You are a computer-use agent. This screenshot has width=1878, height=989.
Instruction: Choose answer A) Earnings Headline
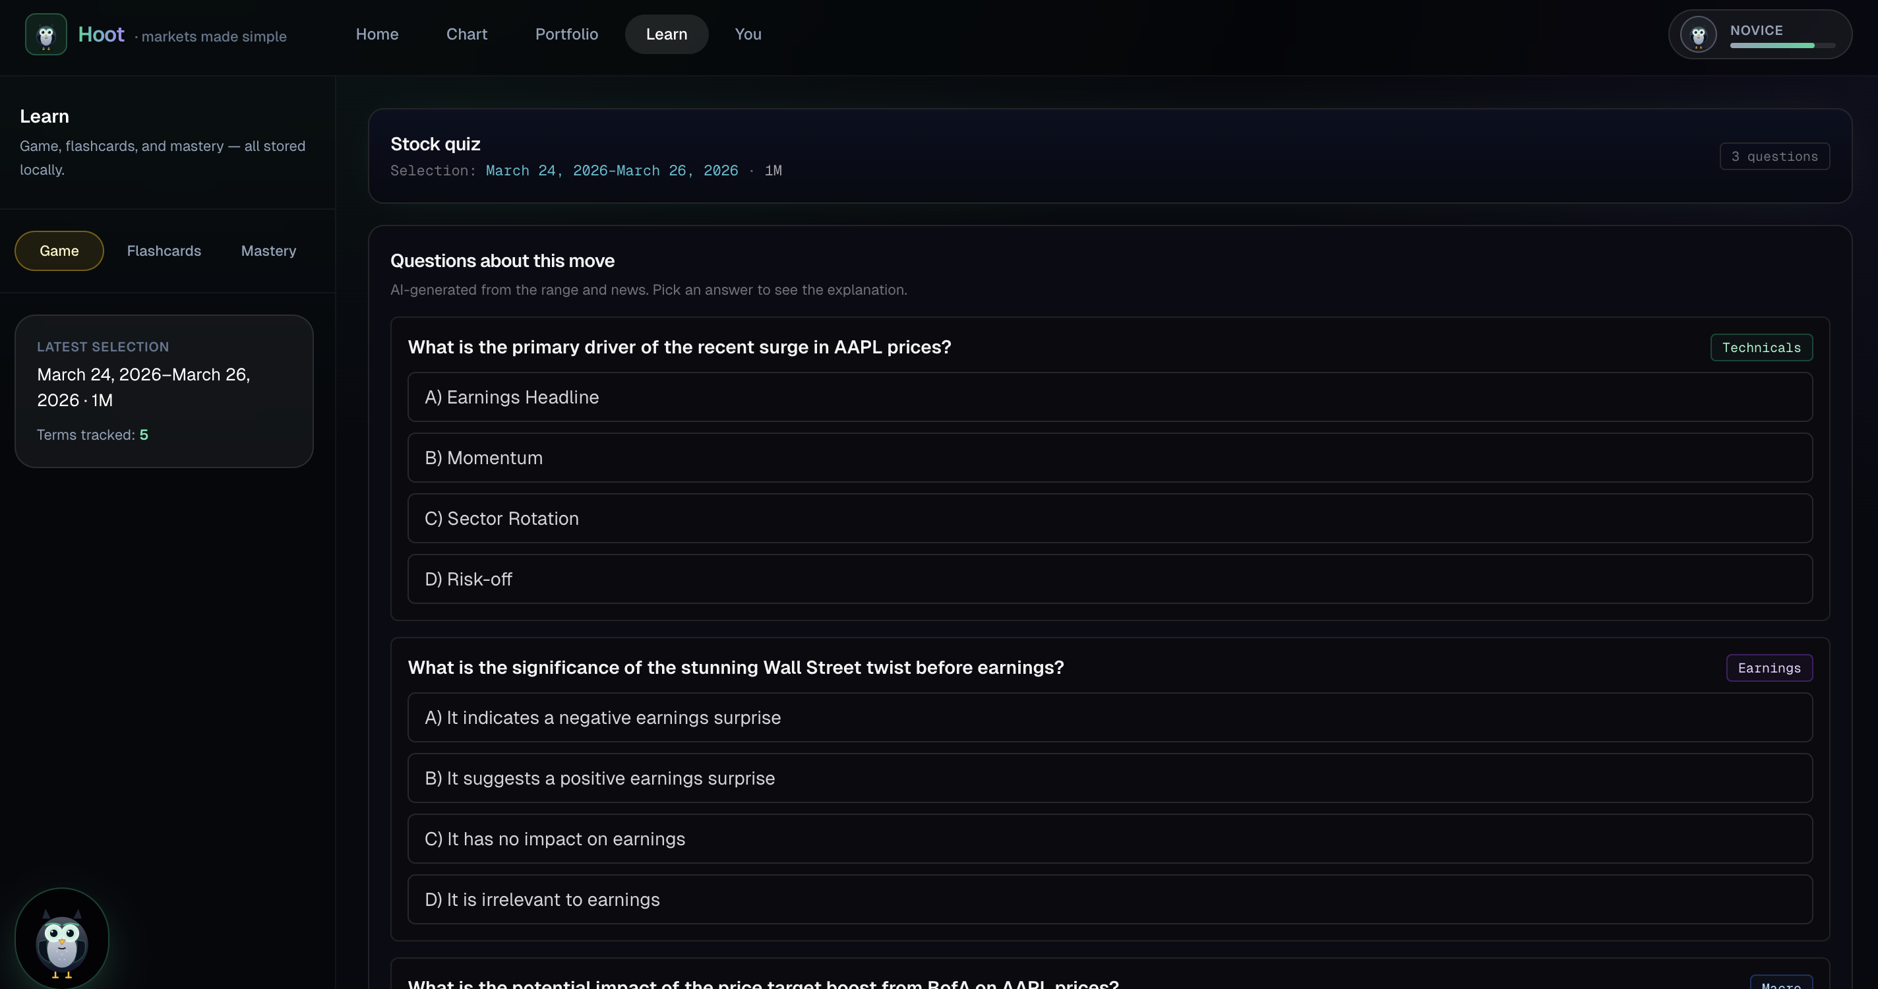coord(1110,397)
